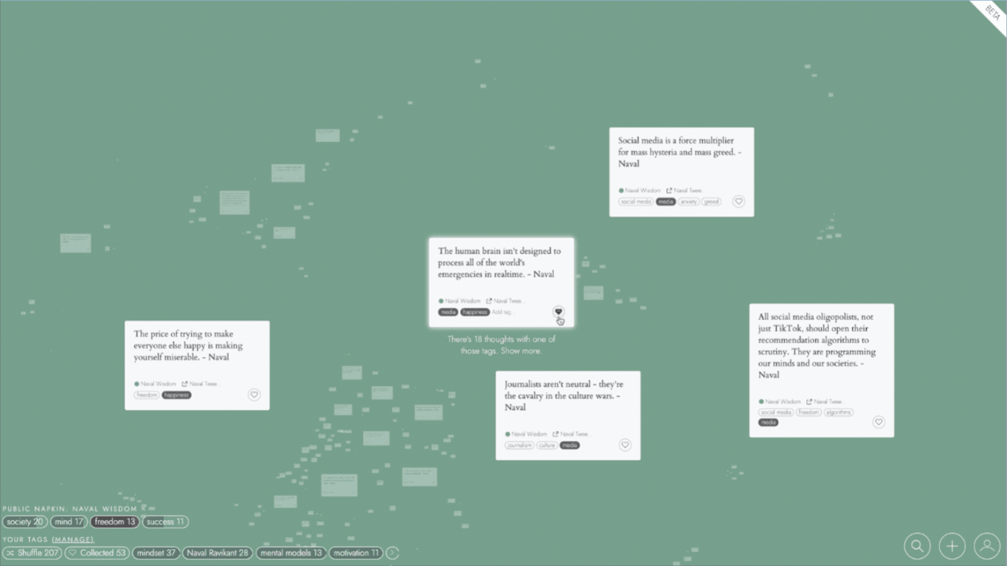Open Collected 53 tag
Screen dimensions: 1007x566
tap(98, 553)
